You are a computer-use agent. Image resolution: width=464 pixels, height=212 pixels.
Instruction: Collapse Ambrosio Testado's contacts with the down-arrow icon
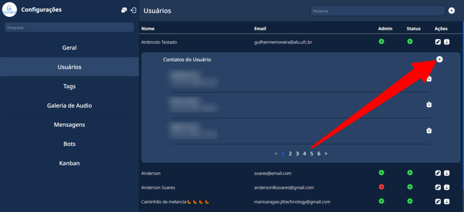(447, 42)
